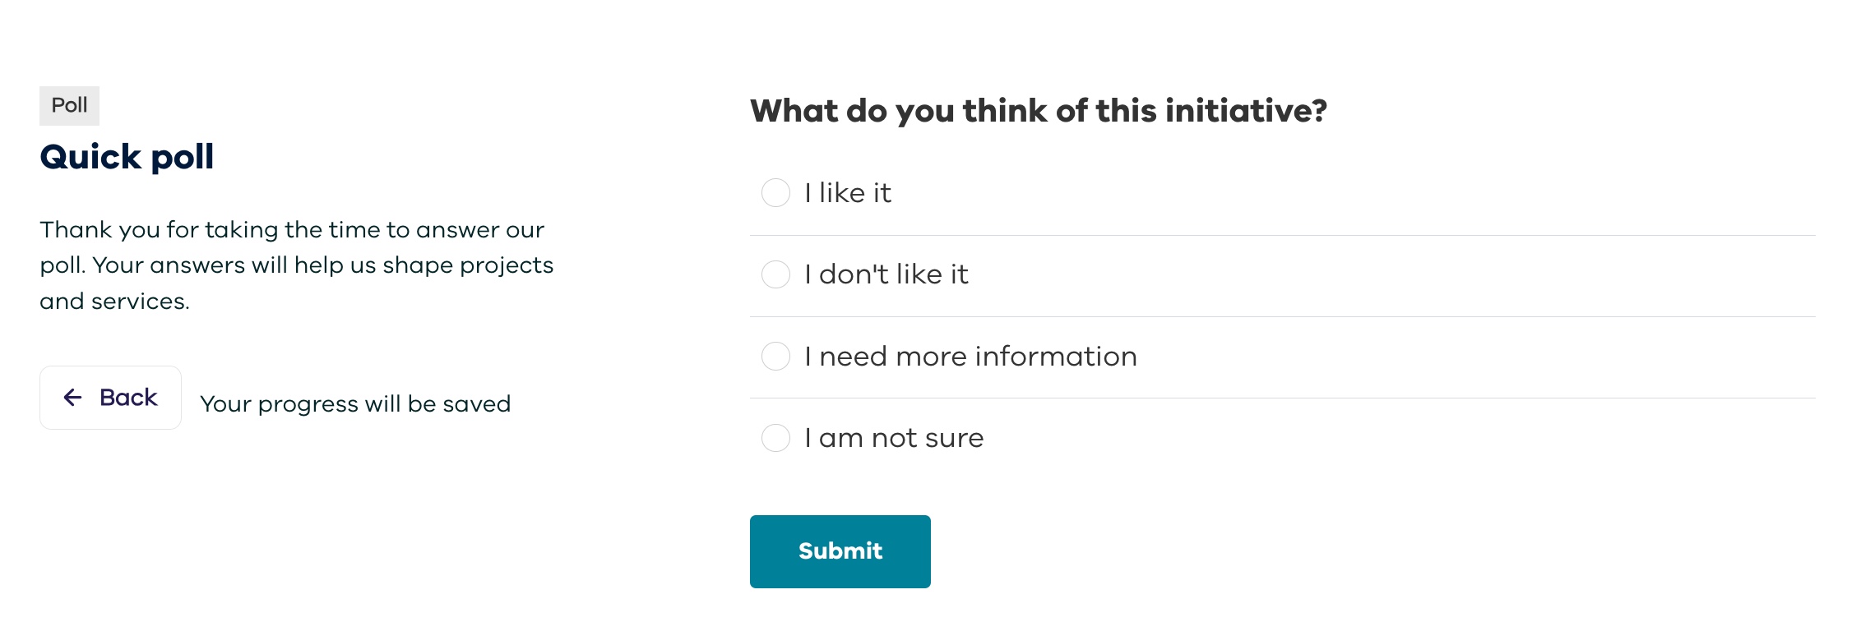Submit the poll answer

click(x=840, y=551)
